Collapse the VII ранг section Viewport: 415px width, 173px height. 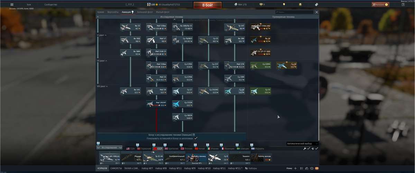[x=102, y=61]
